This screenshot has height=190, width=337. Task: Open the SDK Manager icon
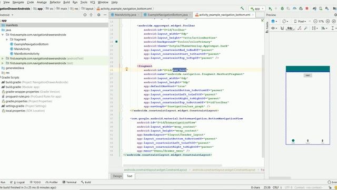(327, 8)
